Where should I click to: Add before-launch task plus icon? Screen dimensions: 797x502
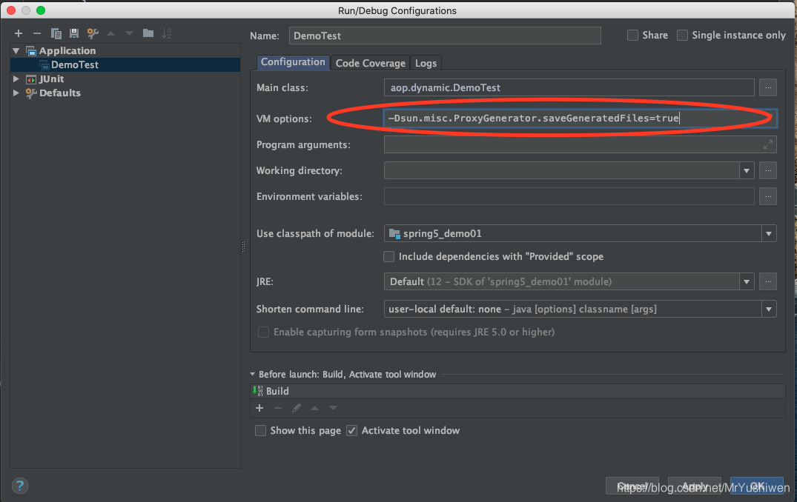coord(259,408)
